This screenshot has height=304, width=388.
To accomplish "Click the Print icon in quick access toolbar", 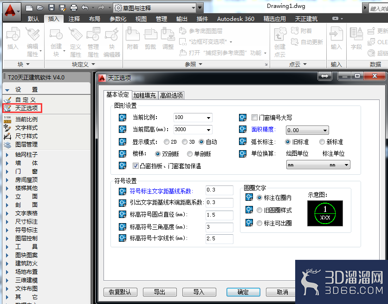I will pyautogui.click(x=74, y=8).
